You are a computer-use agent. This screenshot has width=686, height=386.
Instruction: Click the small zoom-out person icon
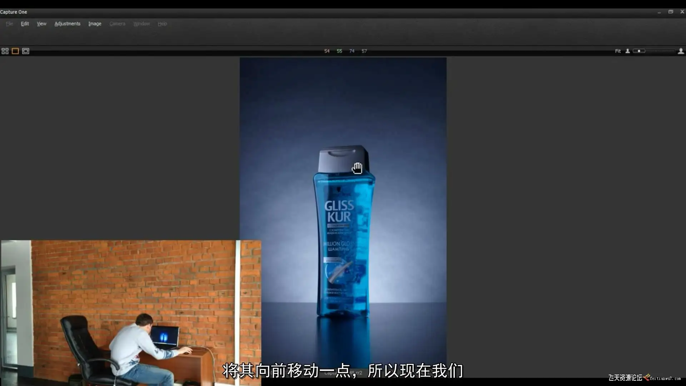click(627, 51)
